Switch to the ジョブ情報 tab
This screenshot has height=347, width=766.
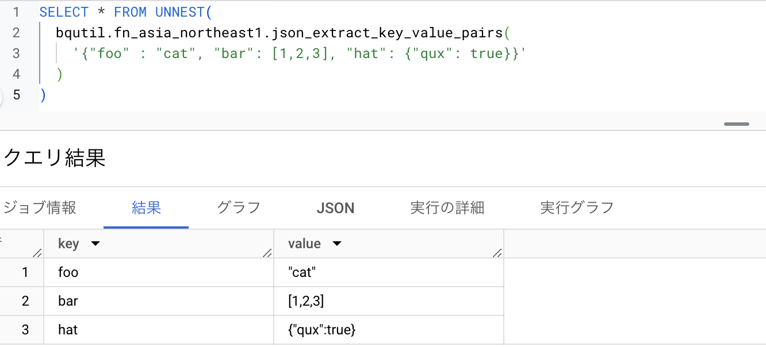[39, 207]
